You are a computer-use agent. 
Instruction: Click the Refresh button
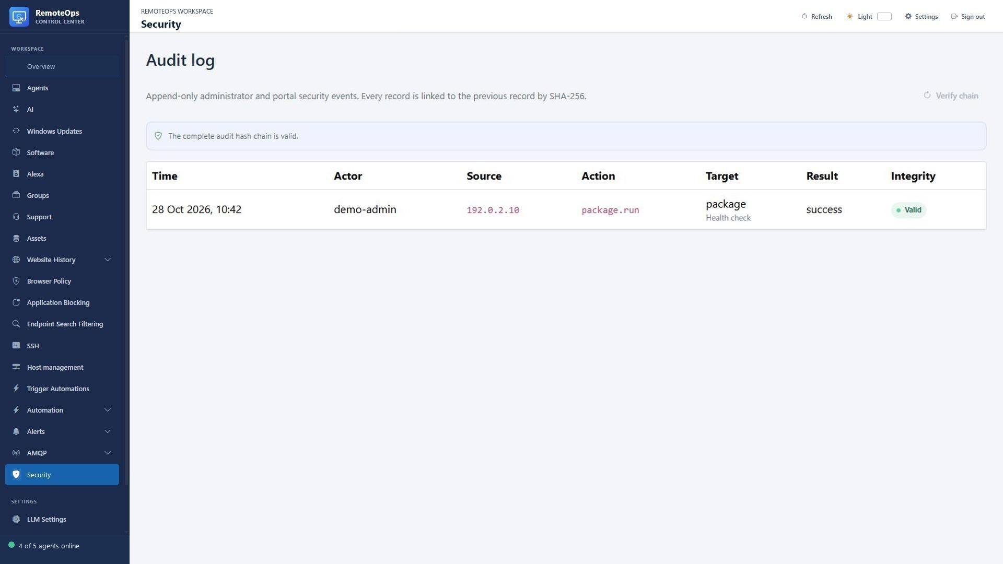coord(817,17)
